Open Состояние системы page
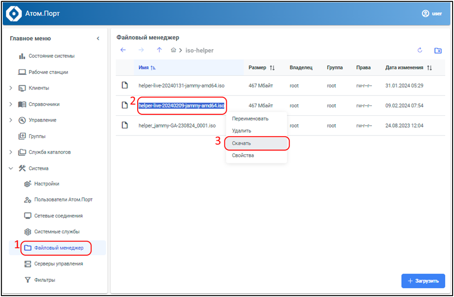The width and height of the screenshot is (454, 297). tap(51, 56)
